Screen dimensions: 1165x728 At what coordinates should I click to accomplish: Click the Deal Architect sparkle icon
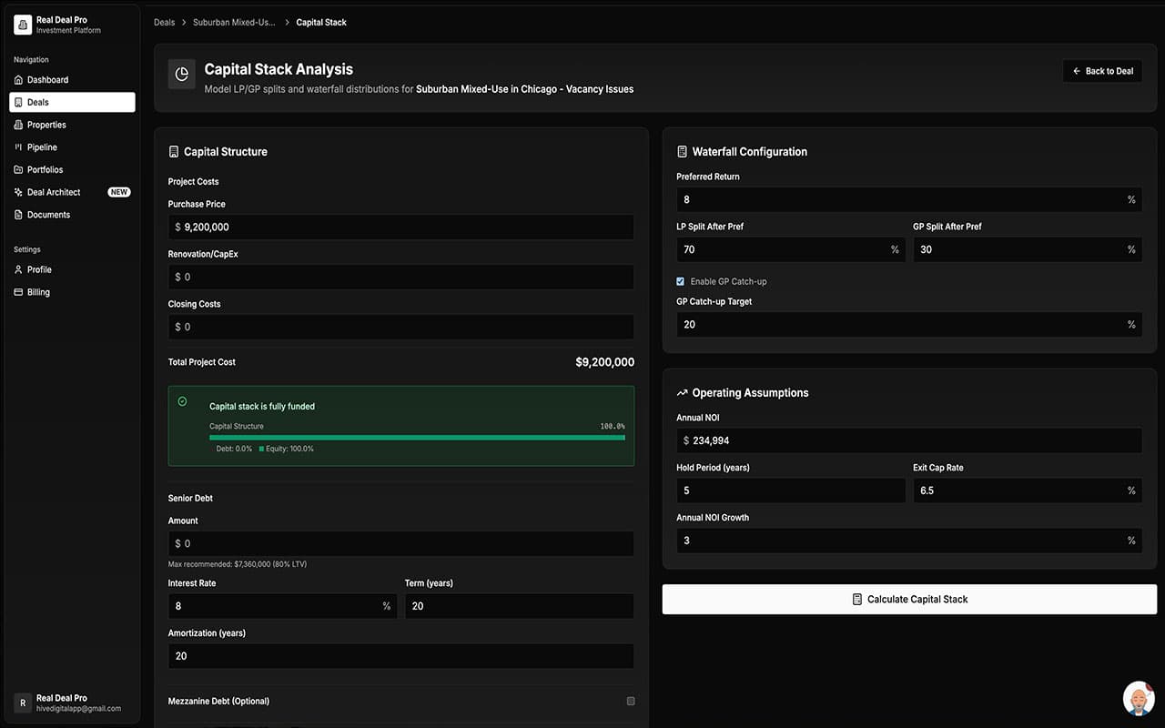(x=18, y=193)
